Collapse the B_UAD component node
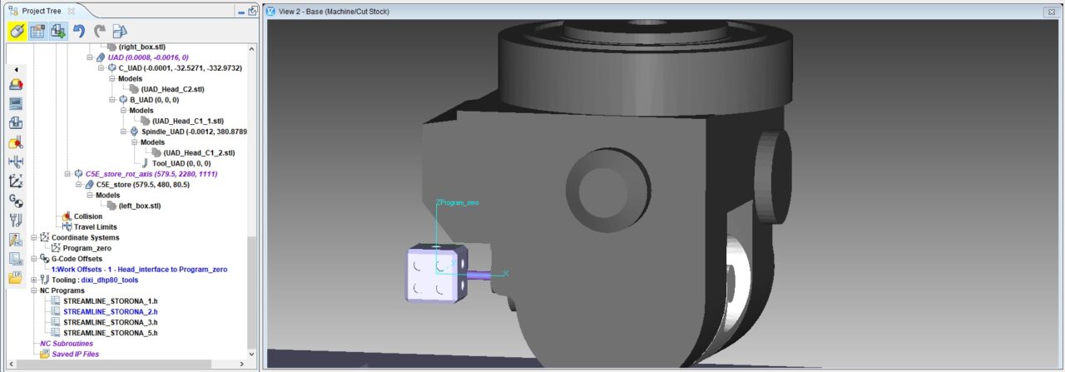 tap(112, 99)
